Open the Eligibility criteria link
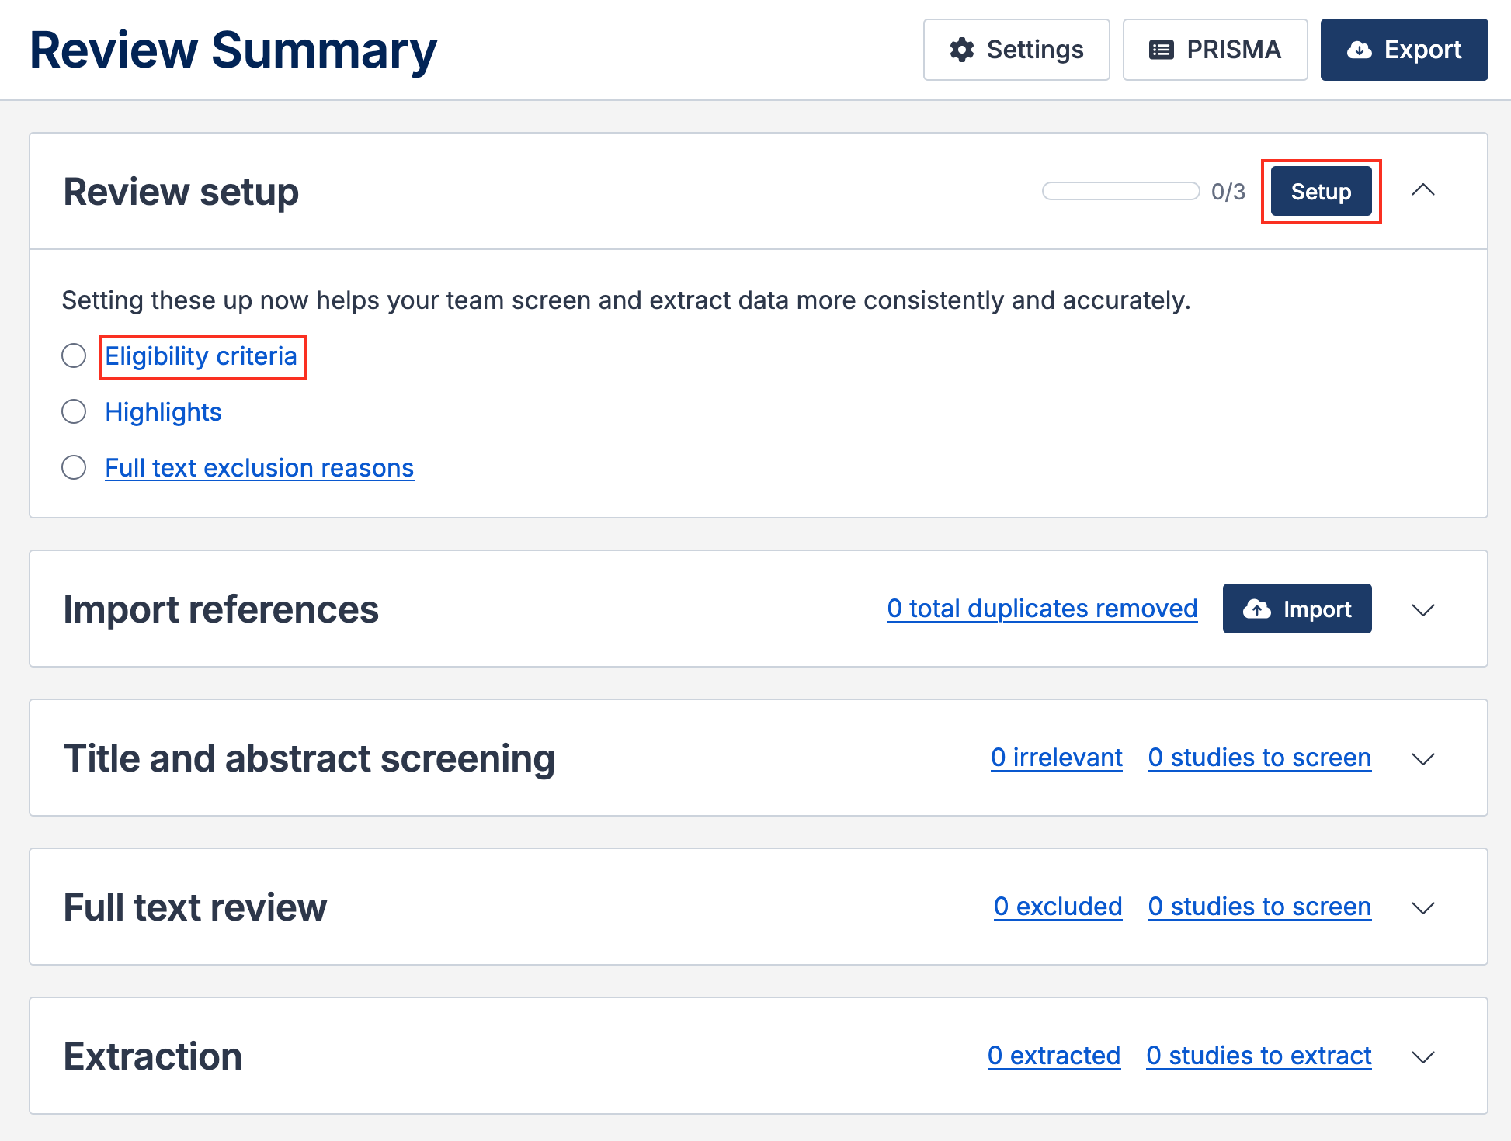 [201, 356]
